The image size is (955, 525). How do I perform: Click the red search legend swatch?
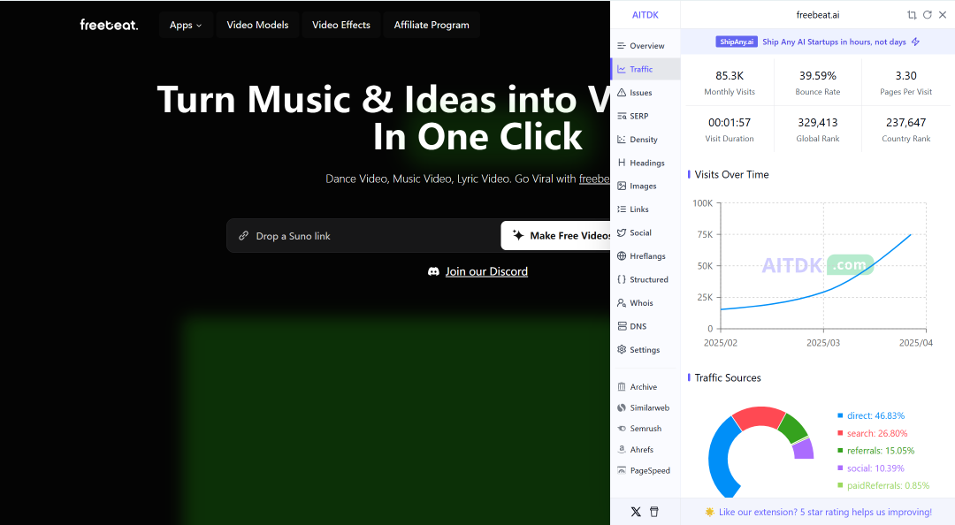(x=841, y=433)
